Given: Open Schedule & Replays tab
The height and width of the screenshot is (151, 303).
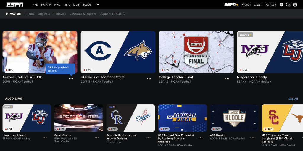Looking at the screenshot, I should [x=83, y=14].
